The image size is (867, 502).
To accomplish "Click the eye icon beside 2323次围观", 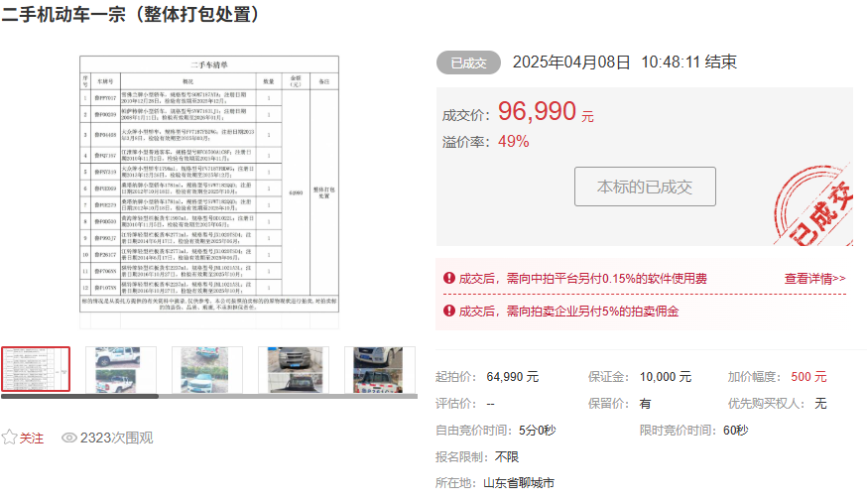I will tap(68, 438).
